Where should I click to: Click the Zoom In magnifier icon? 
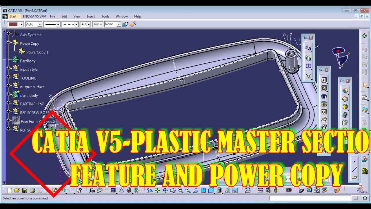point(180,190)
